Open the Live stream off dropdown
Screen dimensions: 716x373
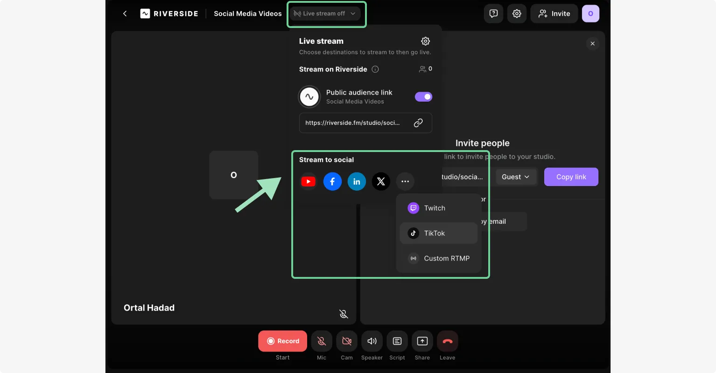coord(325,14)
